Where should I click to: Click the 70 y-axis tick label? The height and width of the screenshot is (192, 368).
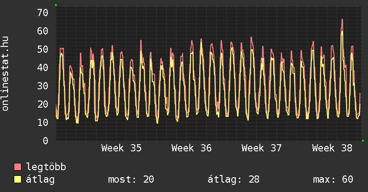[43, 13]
